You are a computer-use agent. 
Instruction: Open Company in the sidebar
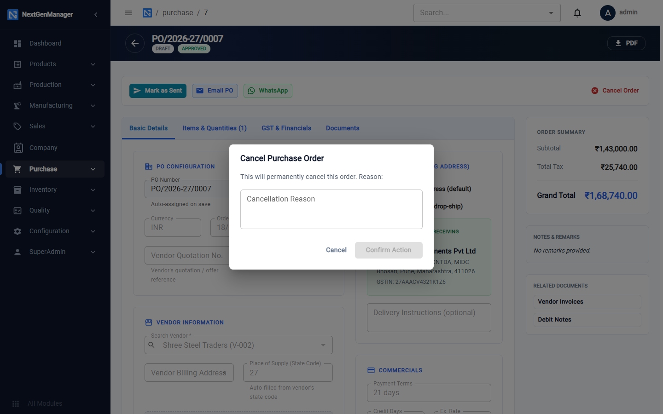coord(55,148)
